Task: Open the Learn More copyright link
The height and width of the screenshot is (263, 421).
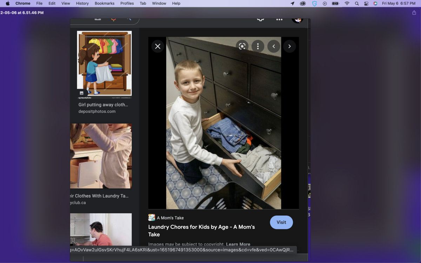Action: 238,244
